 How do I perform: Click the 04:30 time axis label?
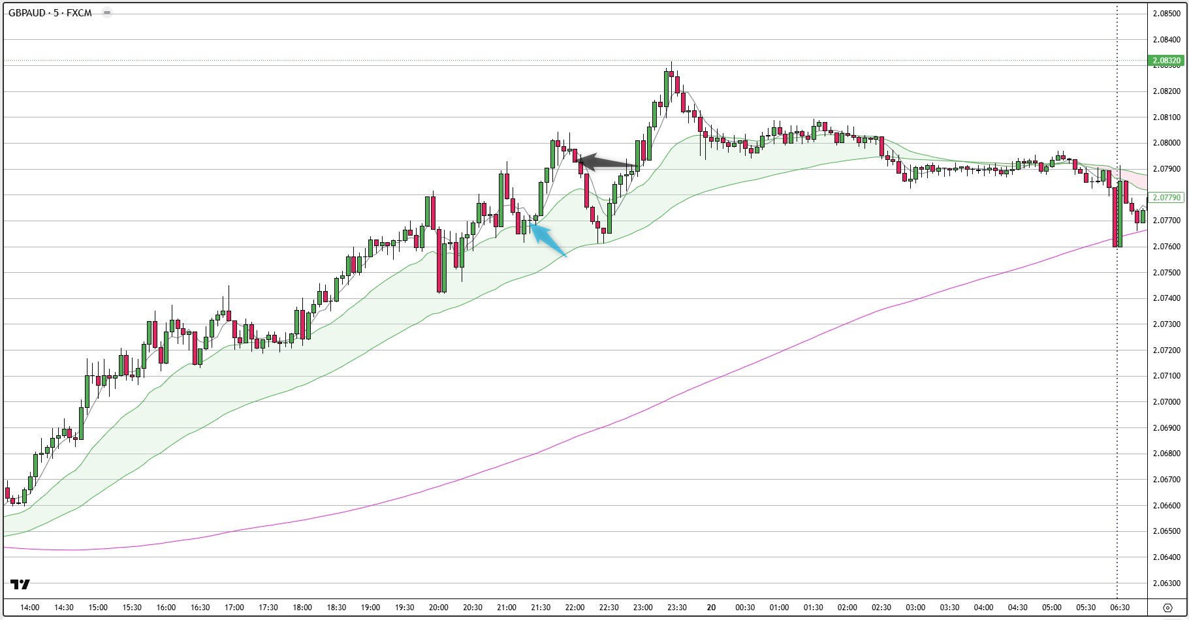(x=1017, y=608)
